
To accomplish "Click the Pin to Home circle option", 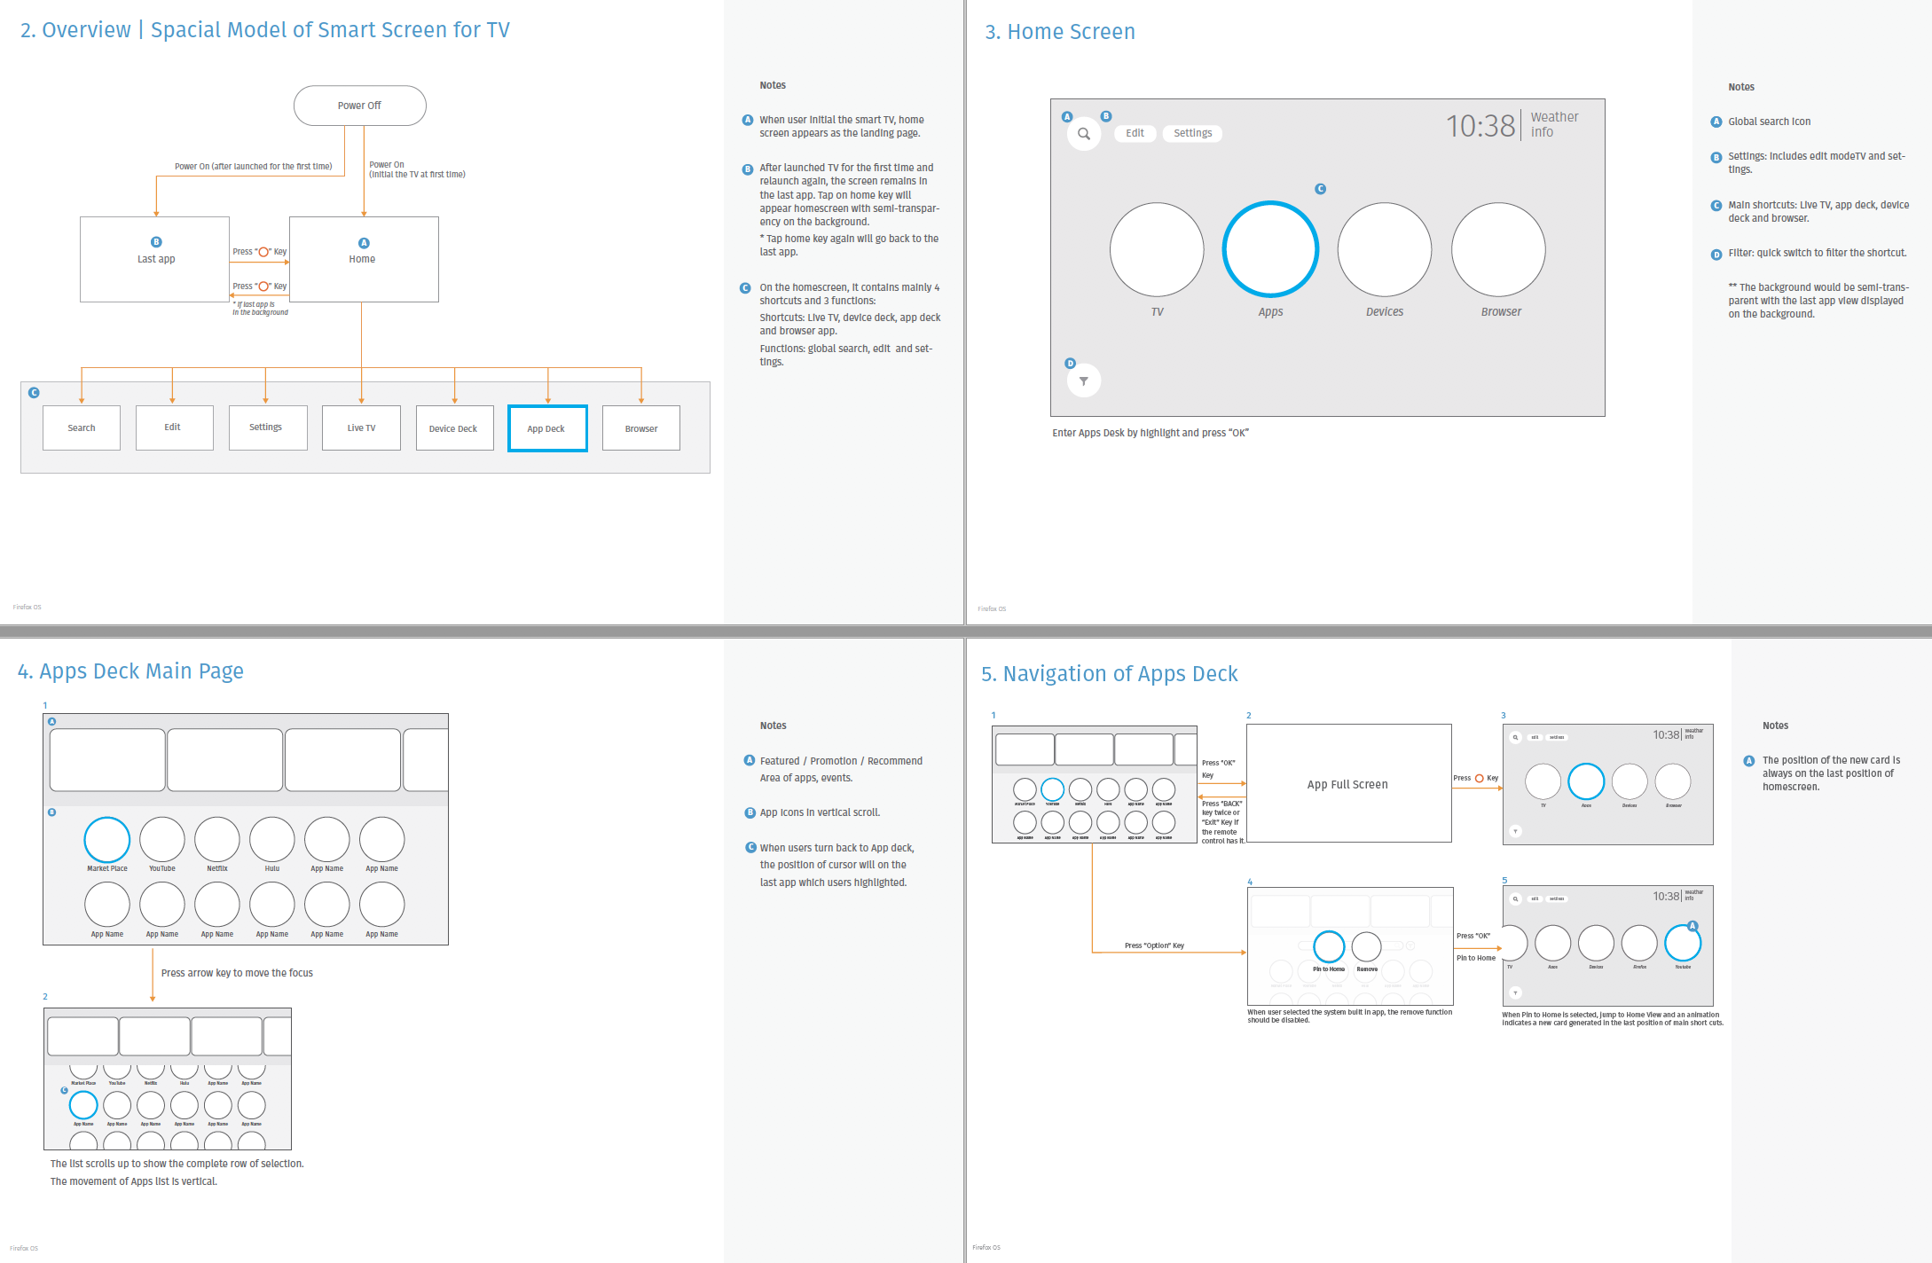I will click(1329, 946).
